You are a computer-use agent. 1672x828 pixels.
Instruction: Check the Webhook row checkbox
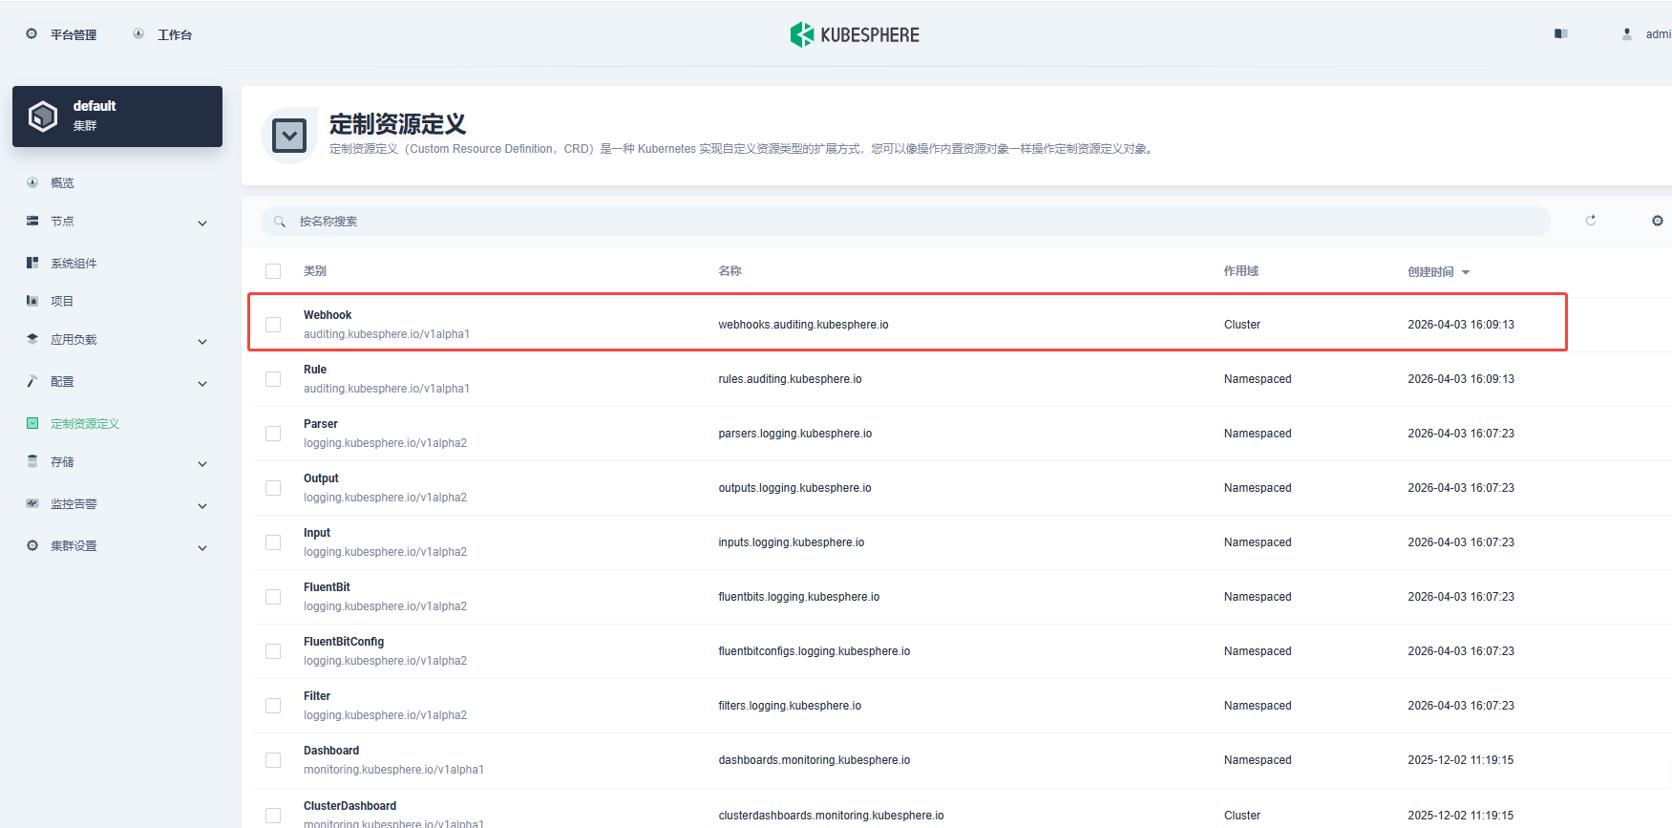coord(273,325)
